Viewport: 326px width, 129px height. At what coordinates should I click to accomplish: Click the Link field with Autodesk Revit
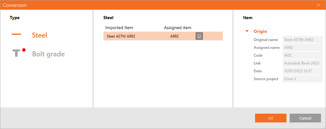[x=302, y=63]
